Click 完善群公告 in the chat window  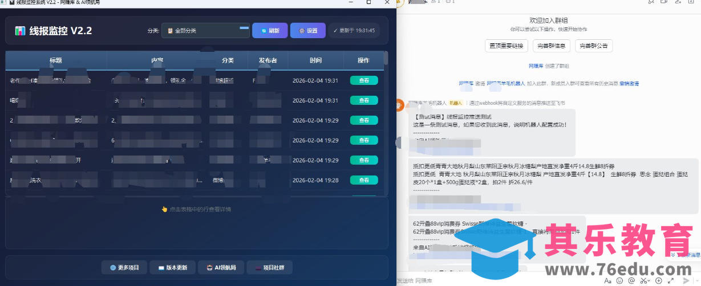594,46
